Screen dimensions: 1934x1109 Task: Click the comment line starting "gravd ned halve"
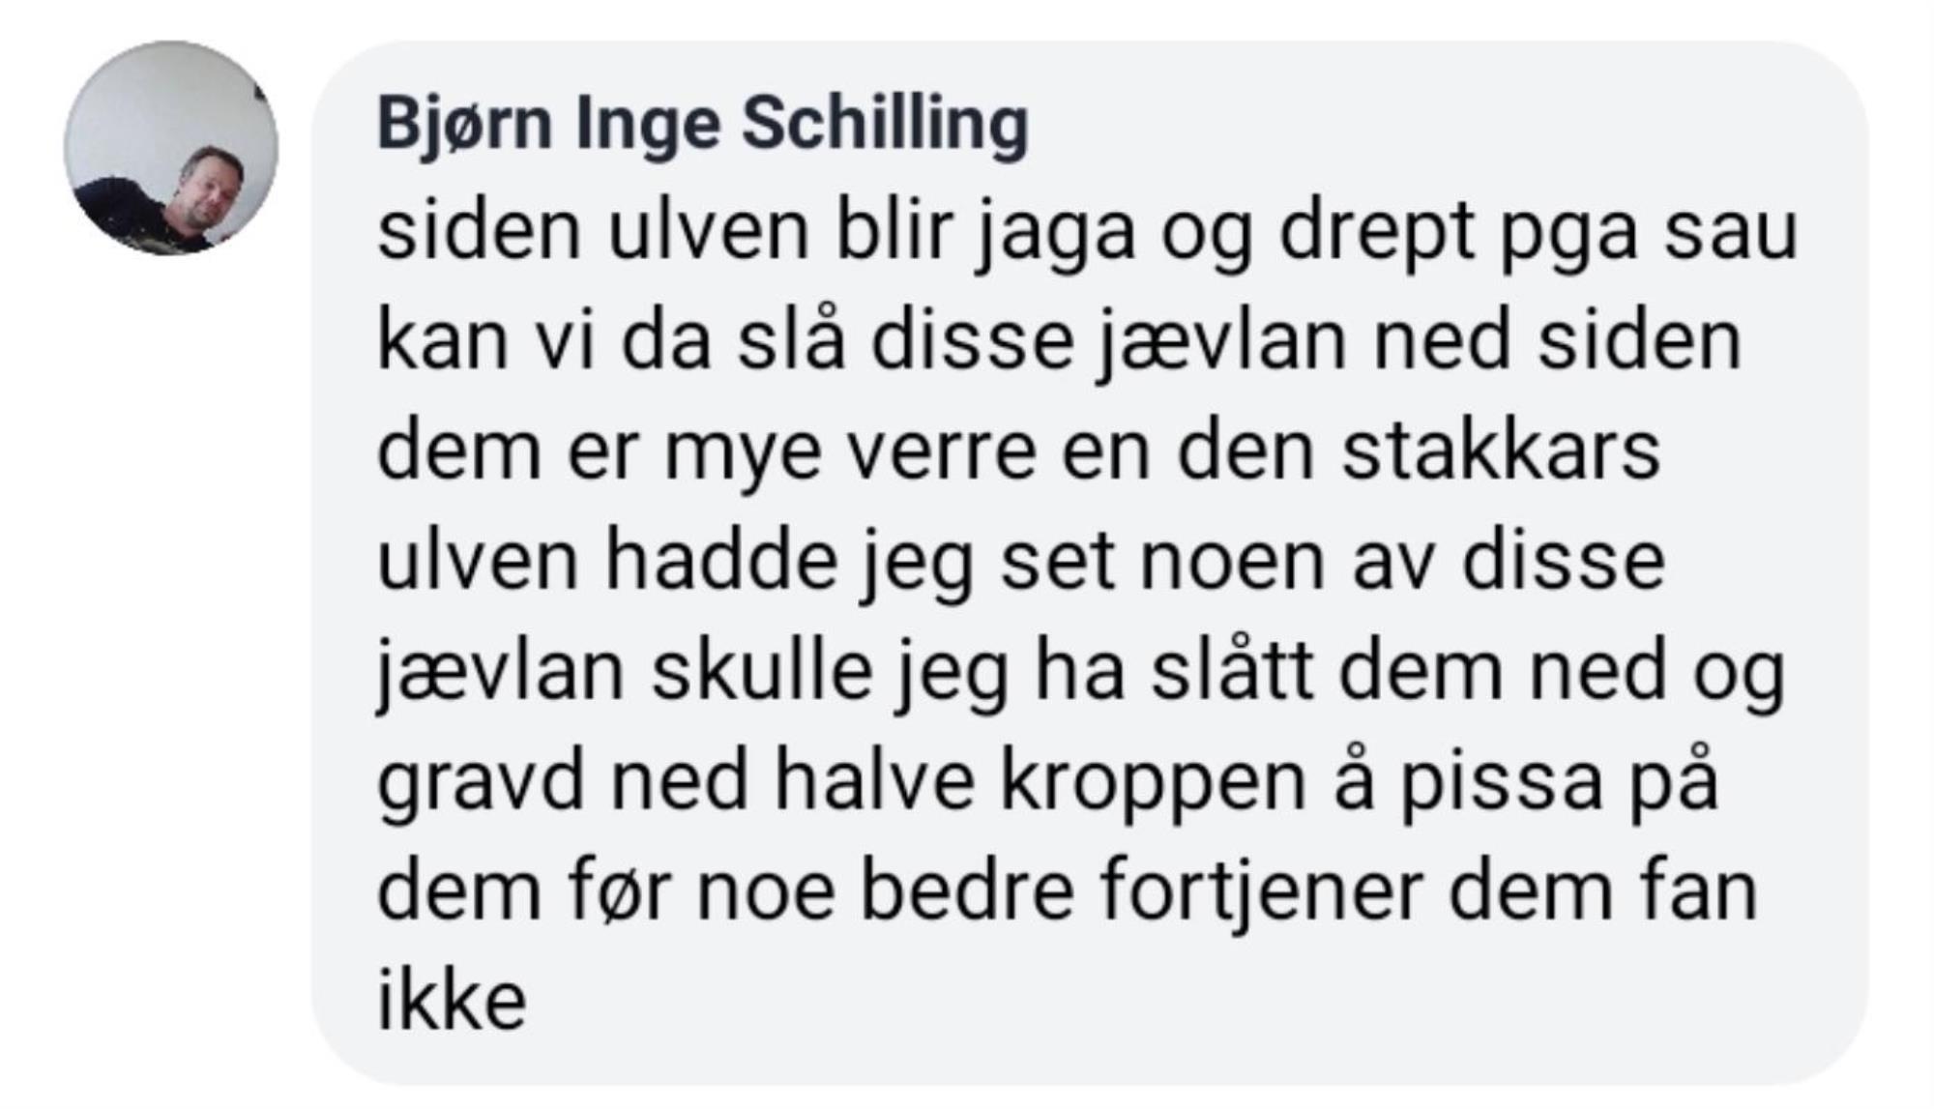[1048, 783]
